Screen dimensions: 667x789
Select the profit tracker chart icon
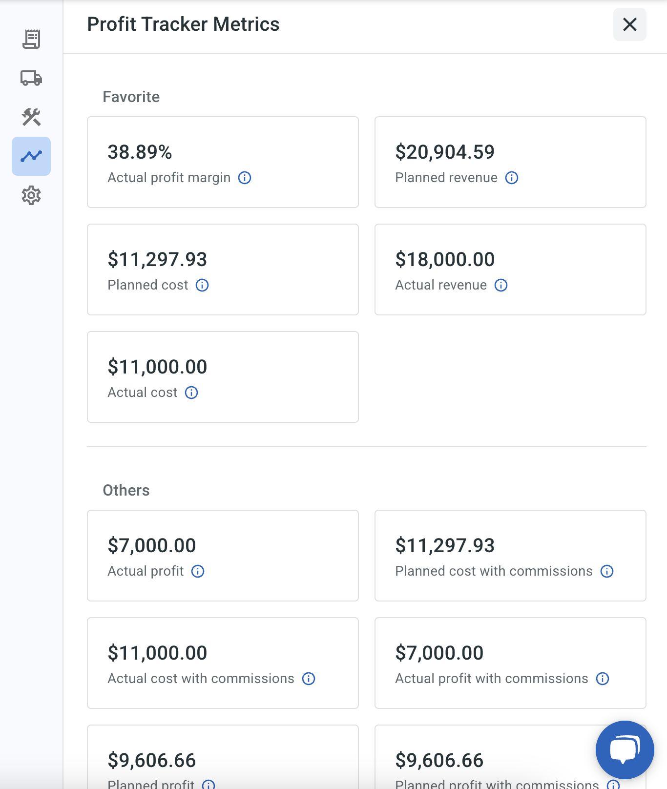[31, 156]
